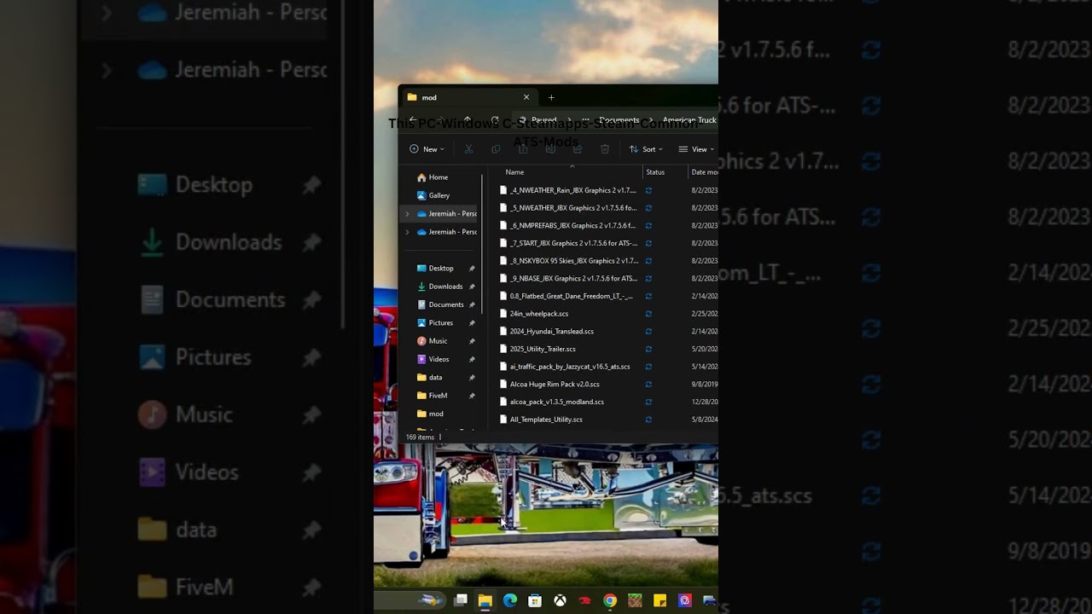The image size is (1092, 614).
Task: Add a new File Explorer tab
Action: tap(551, 97)
